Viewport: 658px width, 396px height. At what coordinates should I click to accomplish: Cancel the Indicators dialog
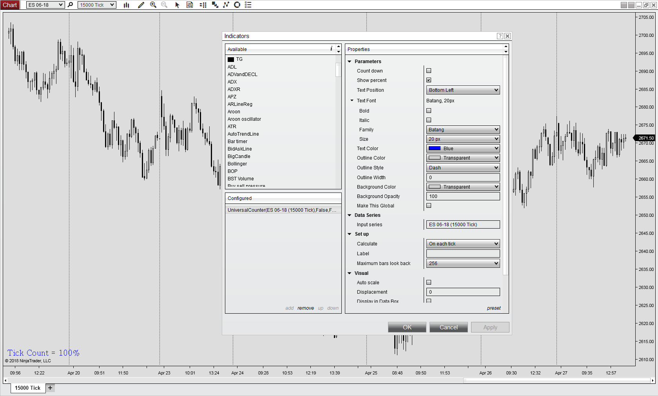coord(449,327)
